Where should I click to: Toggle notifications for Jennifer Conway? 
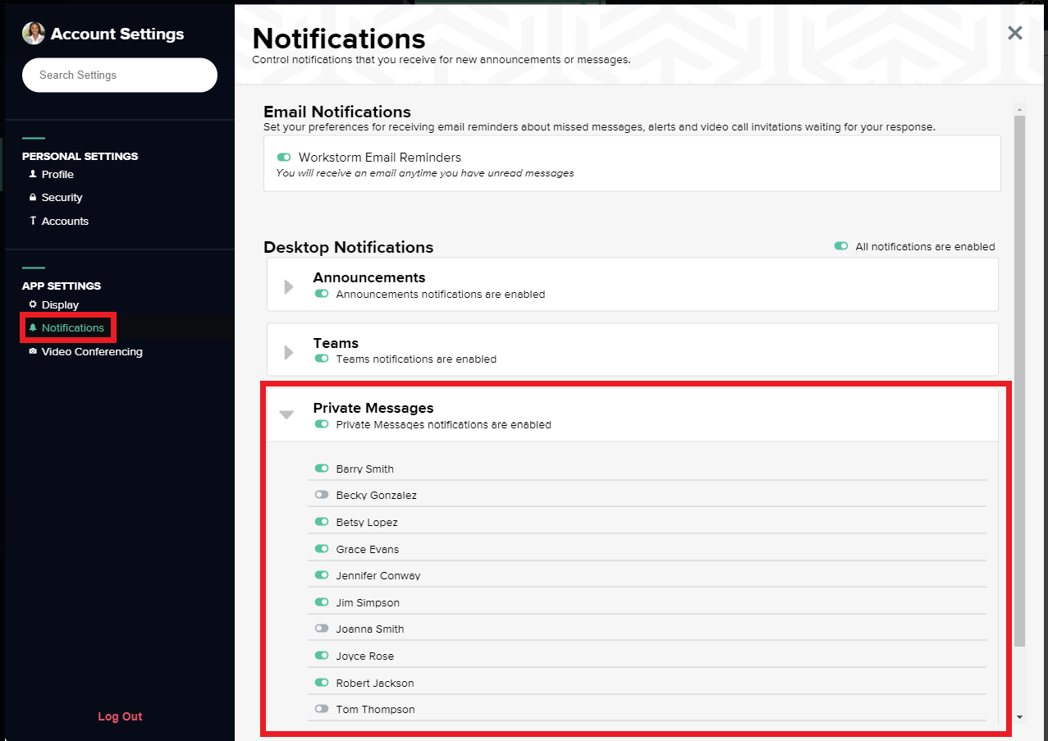click(322, 575)
